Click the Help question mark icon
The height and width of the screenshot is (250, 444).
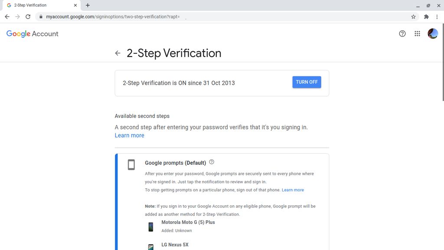tap(402, 33)
